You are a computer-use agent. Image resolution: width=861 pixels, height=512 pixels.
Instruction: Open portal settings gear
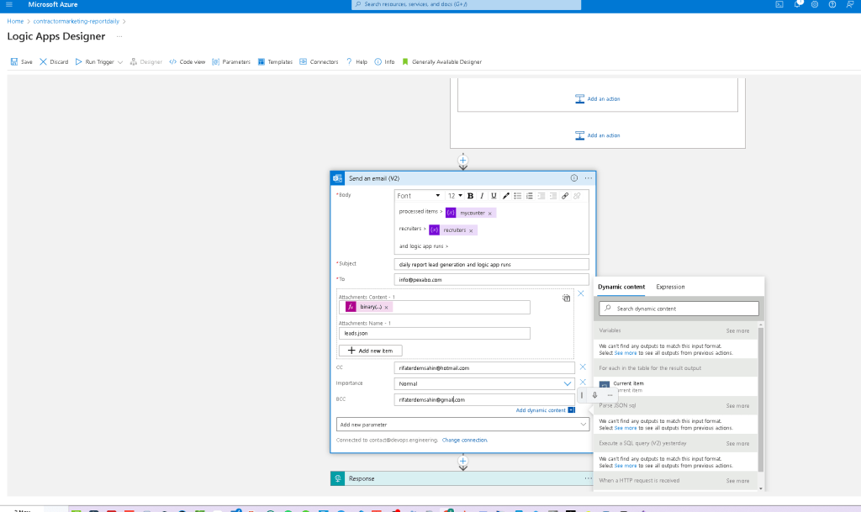(x=815, y=4)
